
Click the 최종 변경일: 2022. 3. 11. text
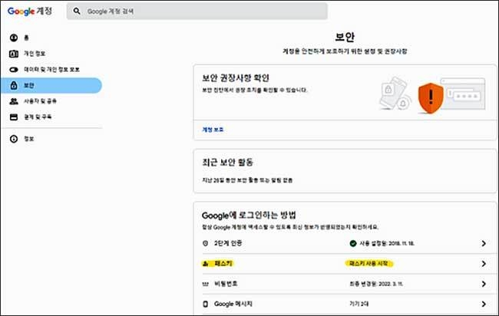point(376,284)
